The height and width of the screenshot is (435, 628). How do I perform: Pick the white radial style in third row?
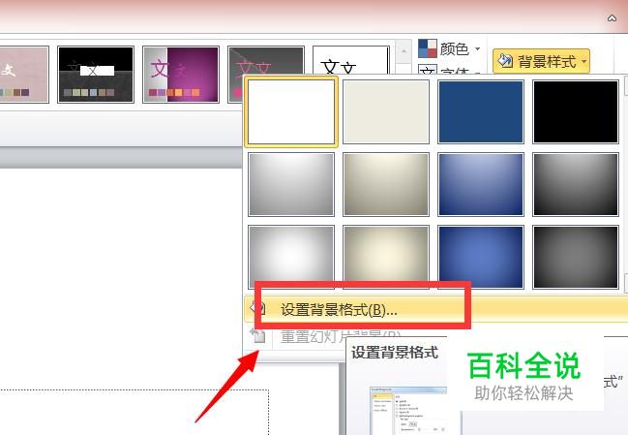tap(291, 255)
